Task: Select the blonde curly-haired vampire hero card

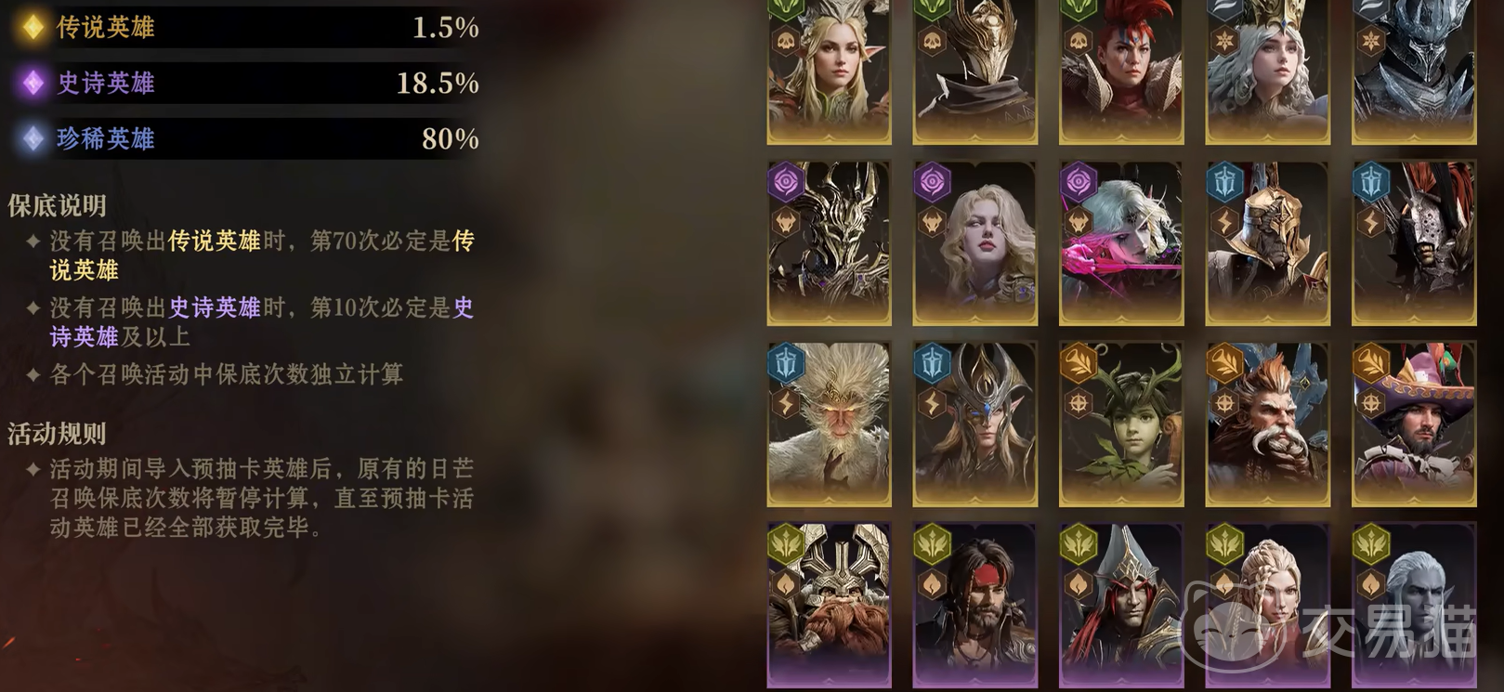Action: 974,243
